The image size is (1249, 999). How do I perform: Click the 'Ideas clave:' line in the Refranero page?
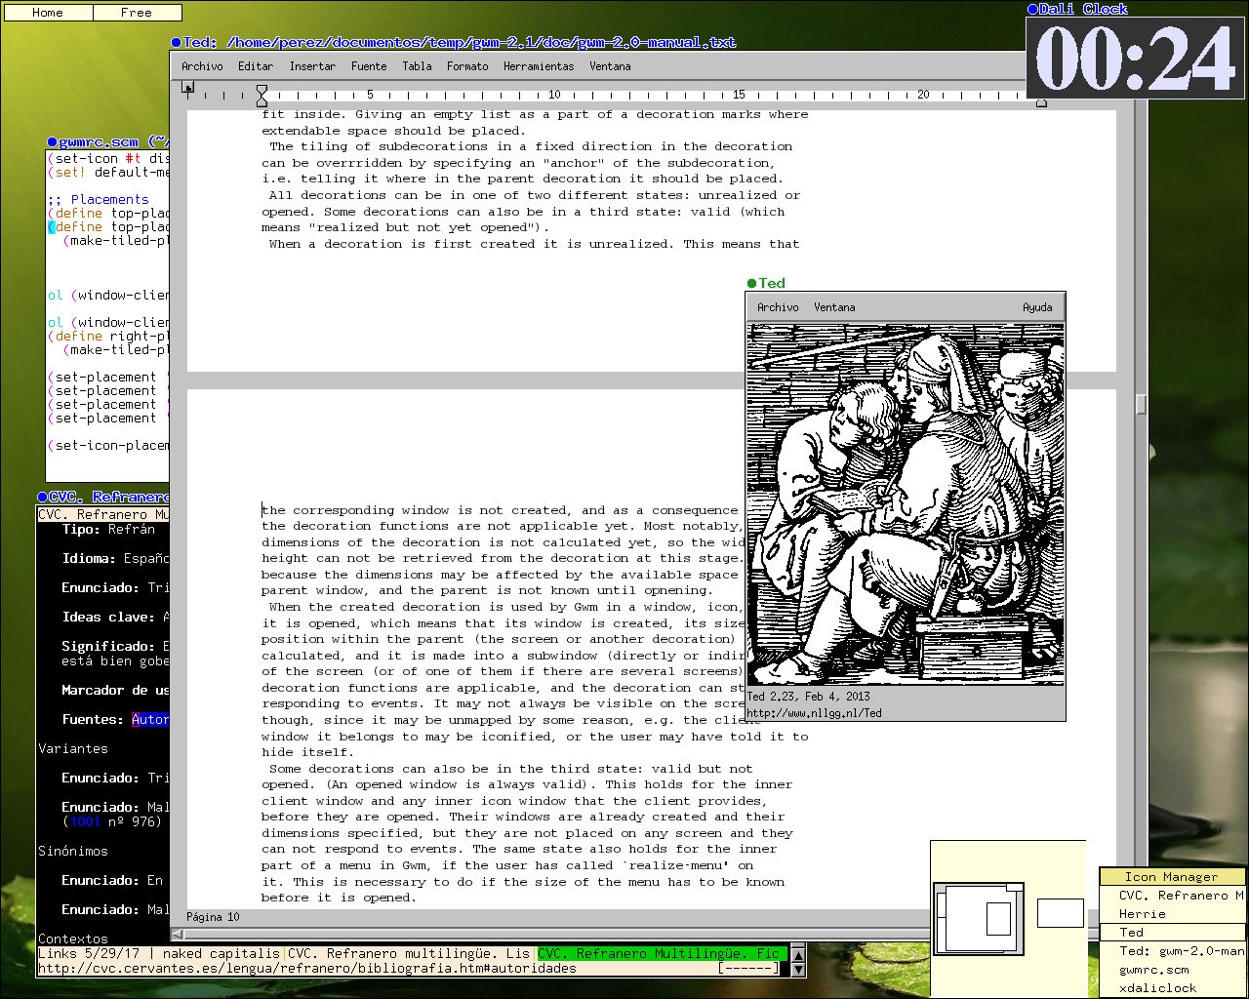pyautogui.click(x=115, y=618)
